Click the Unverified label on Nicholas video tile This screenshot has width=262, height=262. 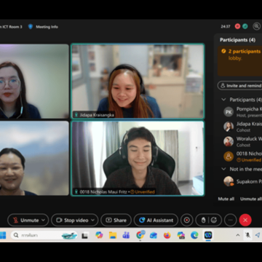[x=143, y=192]
